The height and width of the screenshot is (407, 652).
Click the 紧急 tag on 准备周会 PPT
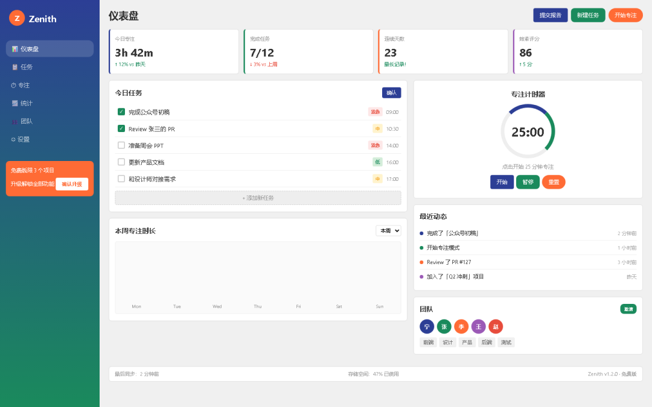coord(375,145)
